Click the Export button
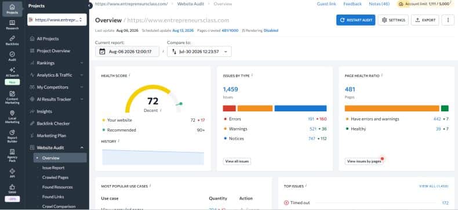 [425, 20]
